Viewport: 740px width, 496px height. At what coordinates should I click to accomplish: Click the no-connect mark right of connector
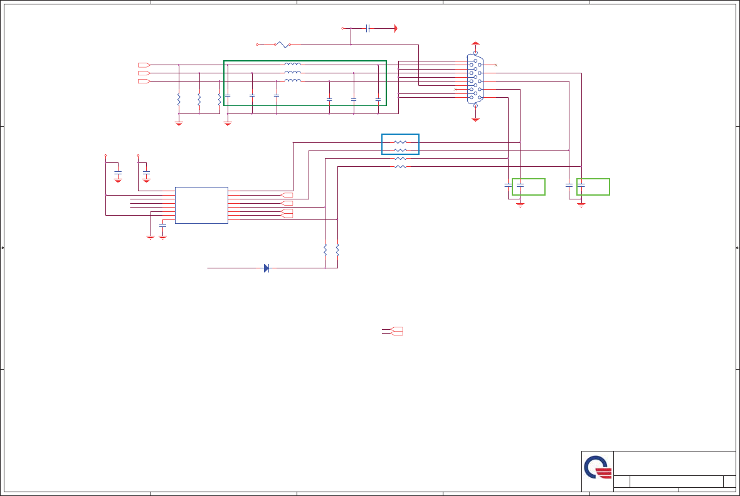(x=495, y=65)
